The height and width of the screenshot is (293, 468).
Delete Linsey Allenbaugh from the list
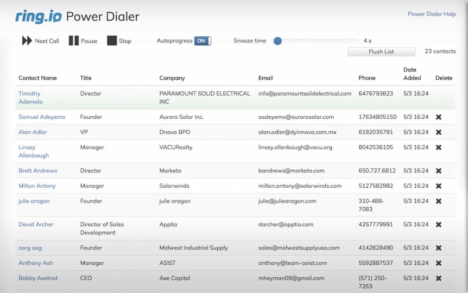(x=438, y=147)
